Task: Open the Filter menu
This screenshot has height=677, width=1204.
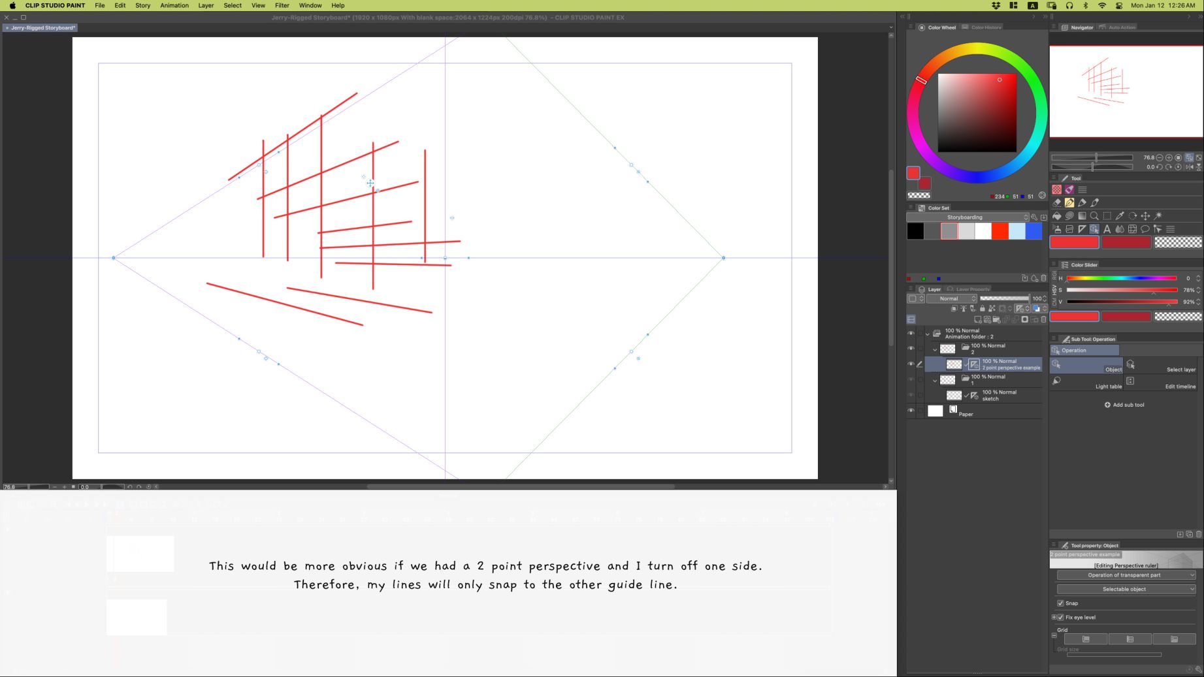Action: tap(282, 5)
